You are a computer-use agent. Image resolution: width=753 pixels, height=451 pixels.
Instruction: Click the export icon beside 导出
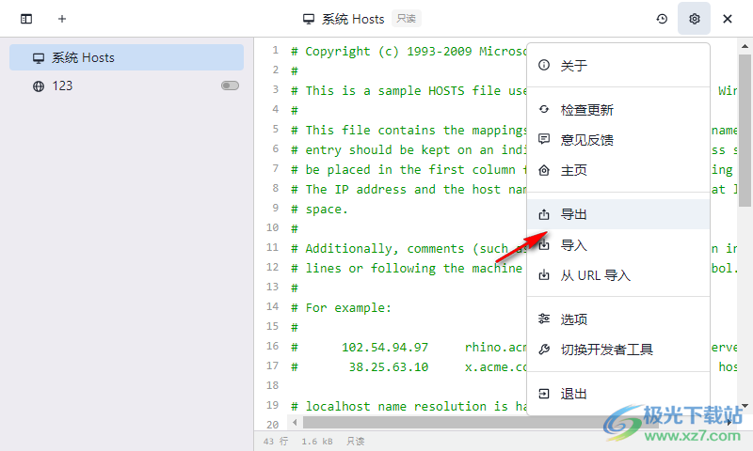click(544, 214)
